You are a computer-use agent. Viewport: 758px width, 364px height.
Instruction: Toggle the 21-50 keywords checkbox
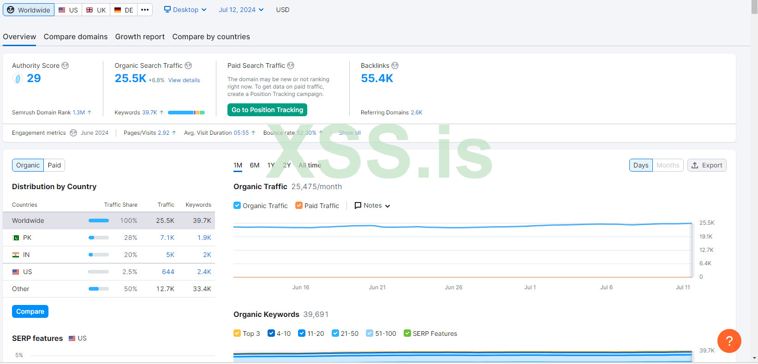click(x=335, y=333)
